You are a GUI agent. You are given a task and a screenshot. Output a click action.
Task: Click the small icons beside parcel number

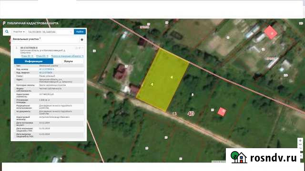coord(80,47)
